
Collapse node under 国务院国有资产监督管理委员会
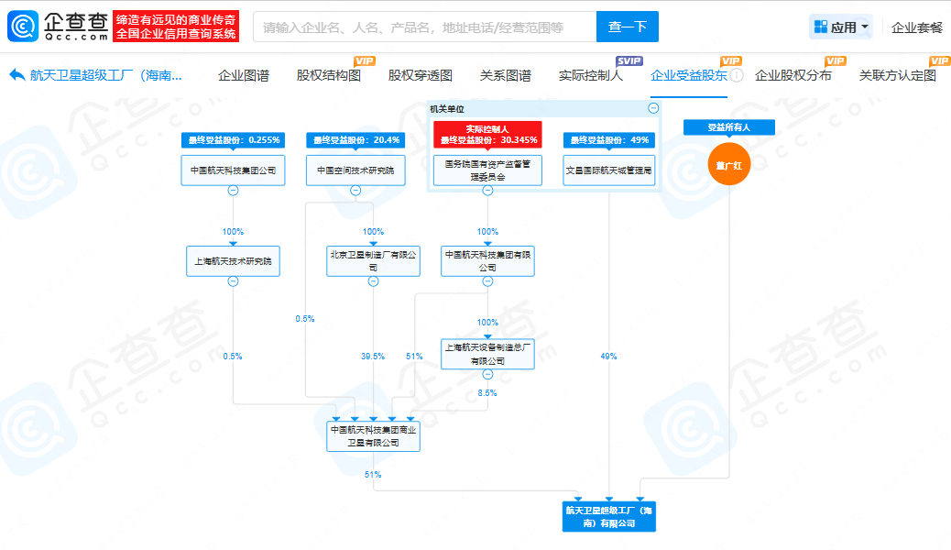487,191
